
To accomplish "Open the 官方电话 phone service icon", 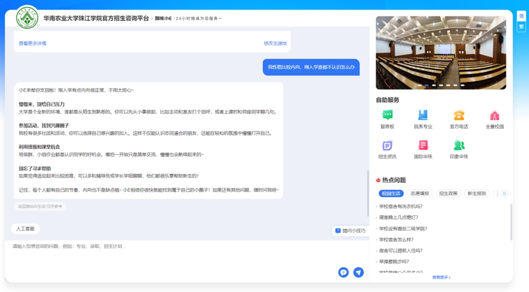I will point(459,116).
